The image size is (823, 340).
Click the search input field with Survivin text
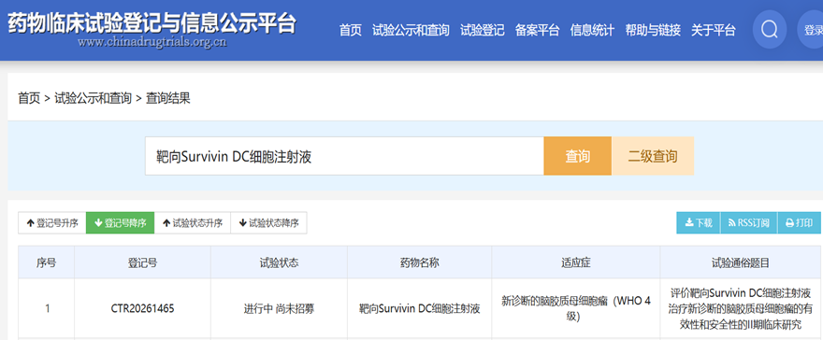[344, 156]
